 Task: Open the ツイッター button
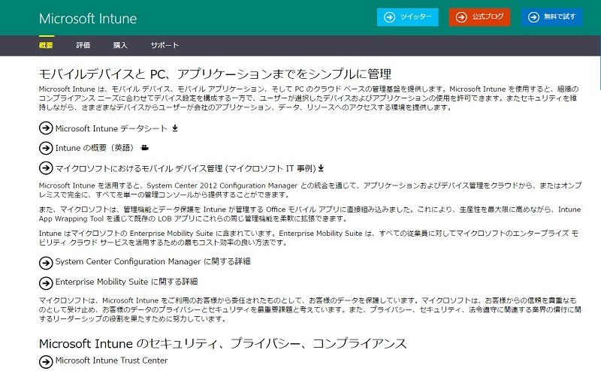(x=407, y=17)
